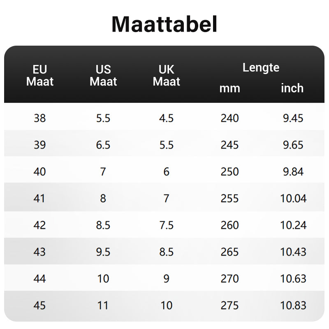
Task: Select US size 8.5 in EU 42 row
Action: (x=103, y=225)
